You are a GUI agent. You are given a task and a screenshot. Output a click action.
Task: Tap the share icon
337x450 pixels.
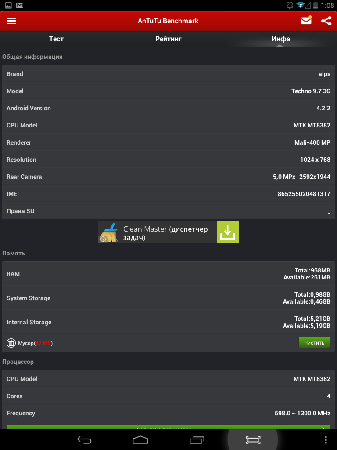tap(326, 21)
